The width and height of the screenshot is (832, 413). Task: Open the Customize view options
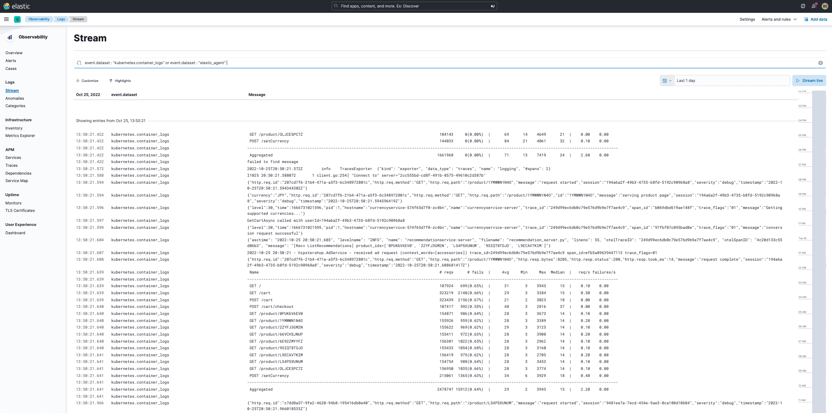click(x=87, y=81)
